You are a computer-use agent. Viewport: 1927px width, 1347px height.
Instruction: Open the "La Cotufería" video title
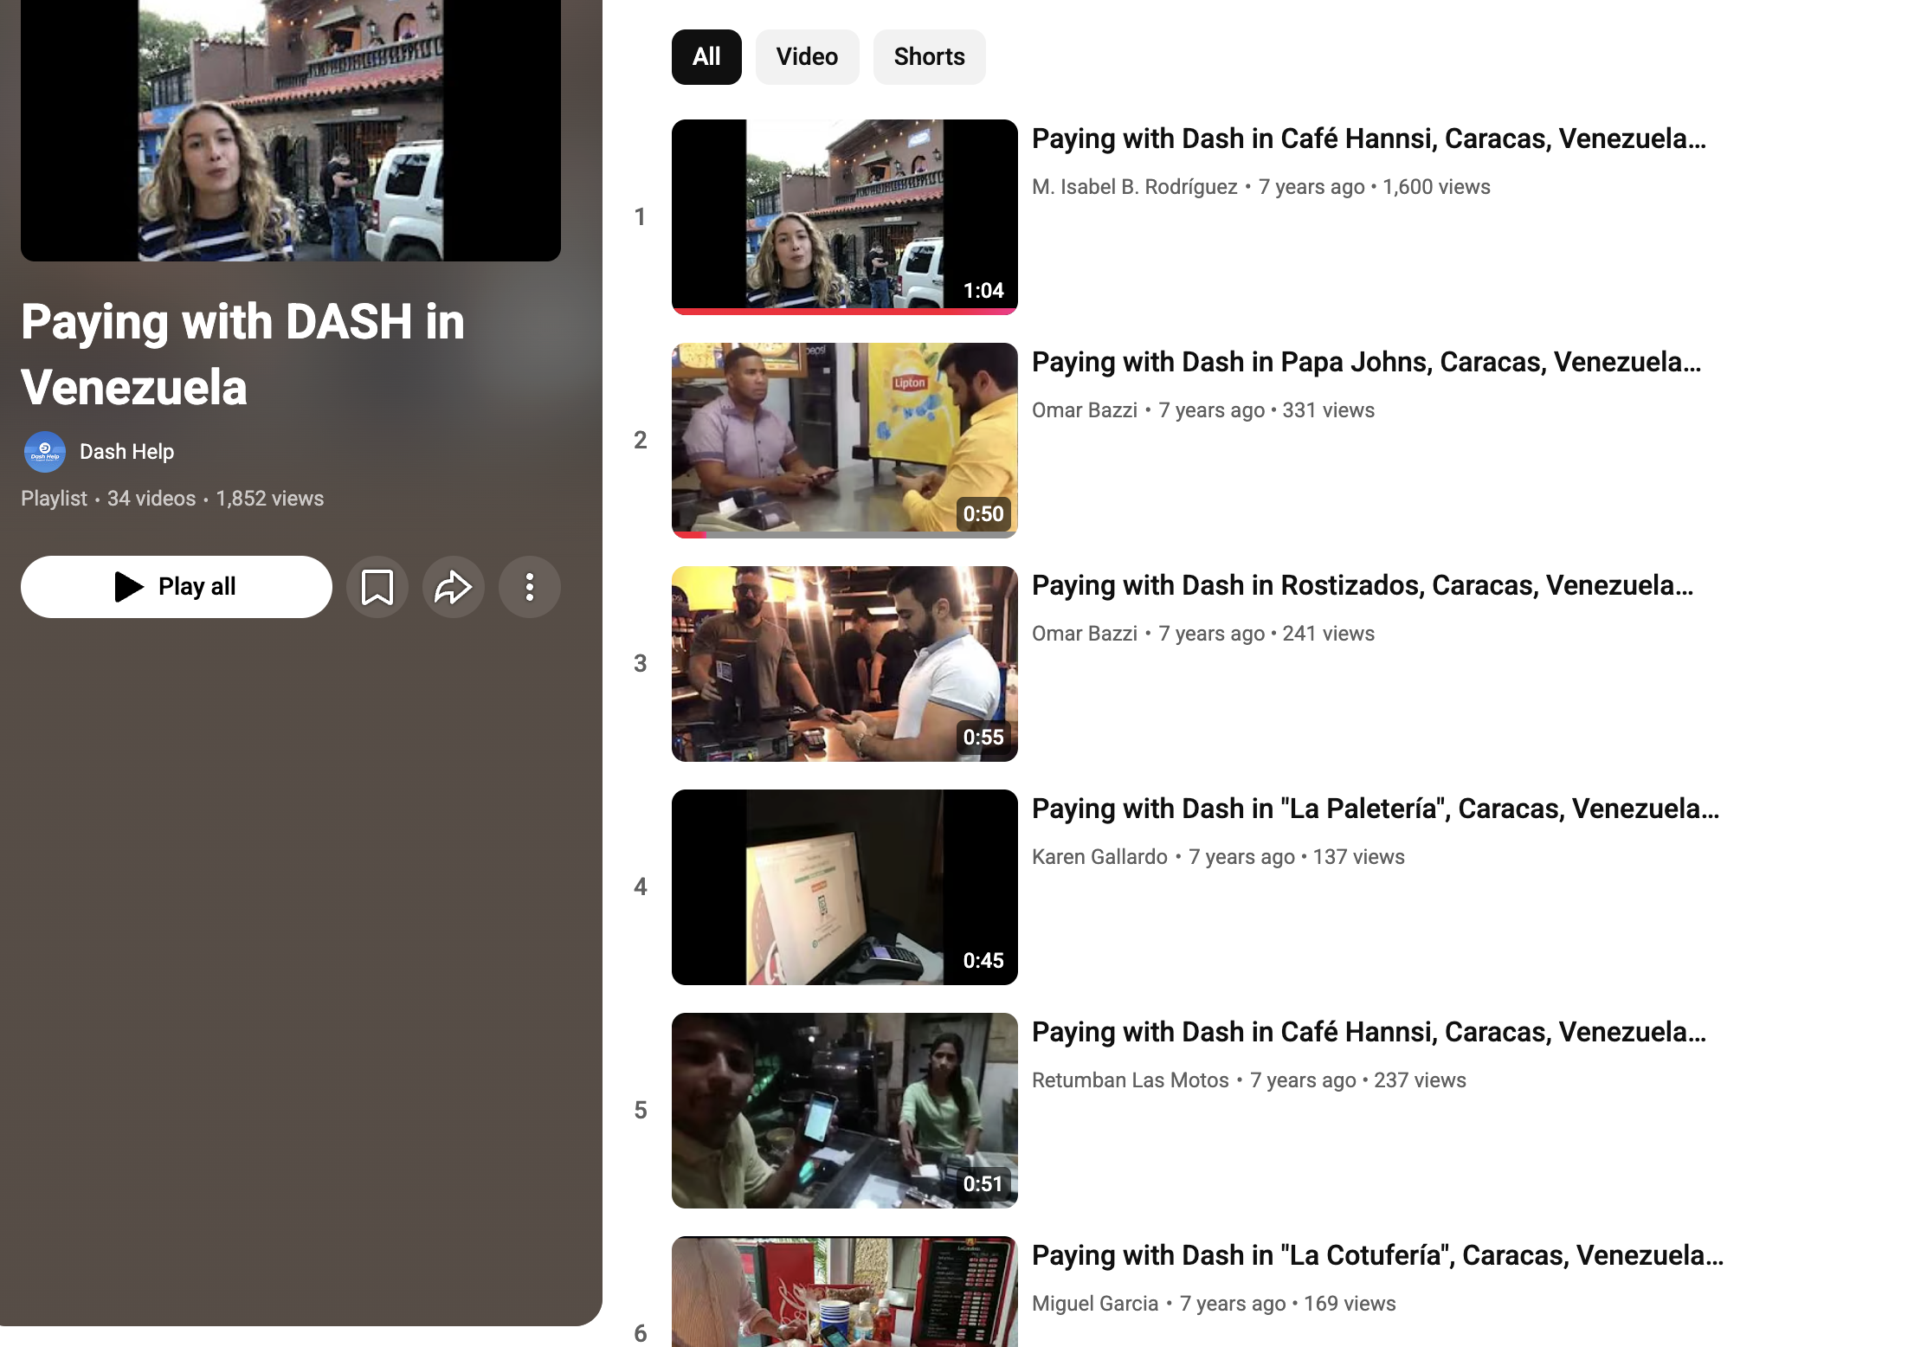point(1373,1254)
